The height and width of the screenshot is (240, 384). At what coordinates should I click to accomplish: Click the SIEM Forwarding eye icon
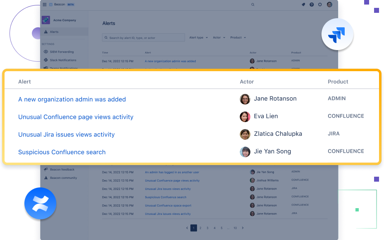(46, 52)
